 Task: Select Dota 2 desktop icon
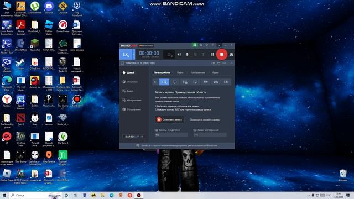(20, 119)
